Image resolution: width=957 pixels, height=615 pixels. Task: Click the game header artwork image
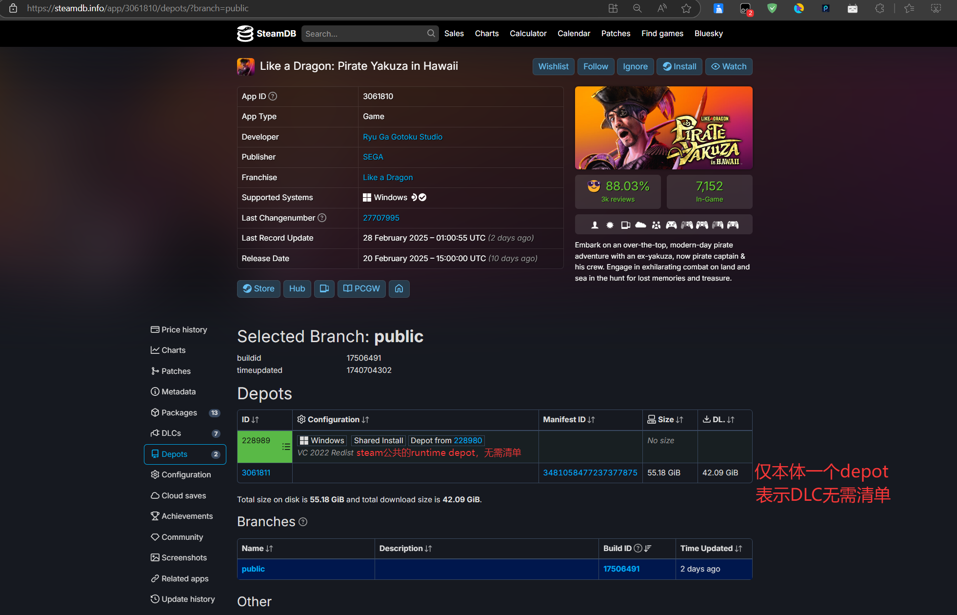[x=663, y=128]
